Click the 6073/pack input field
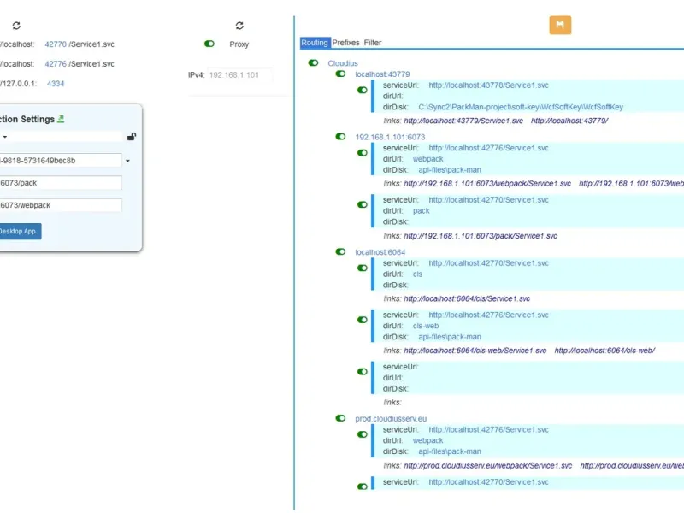 [61, 183]
